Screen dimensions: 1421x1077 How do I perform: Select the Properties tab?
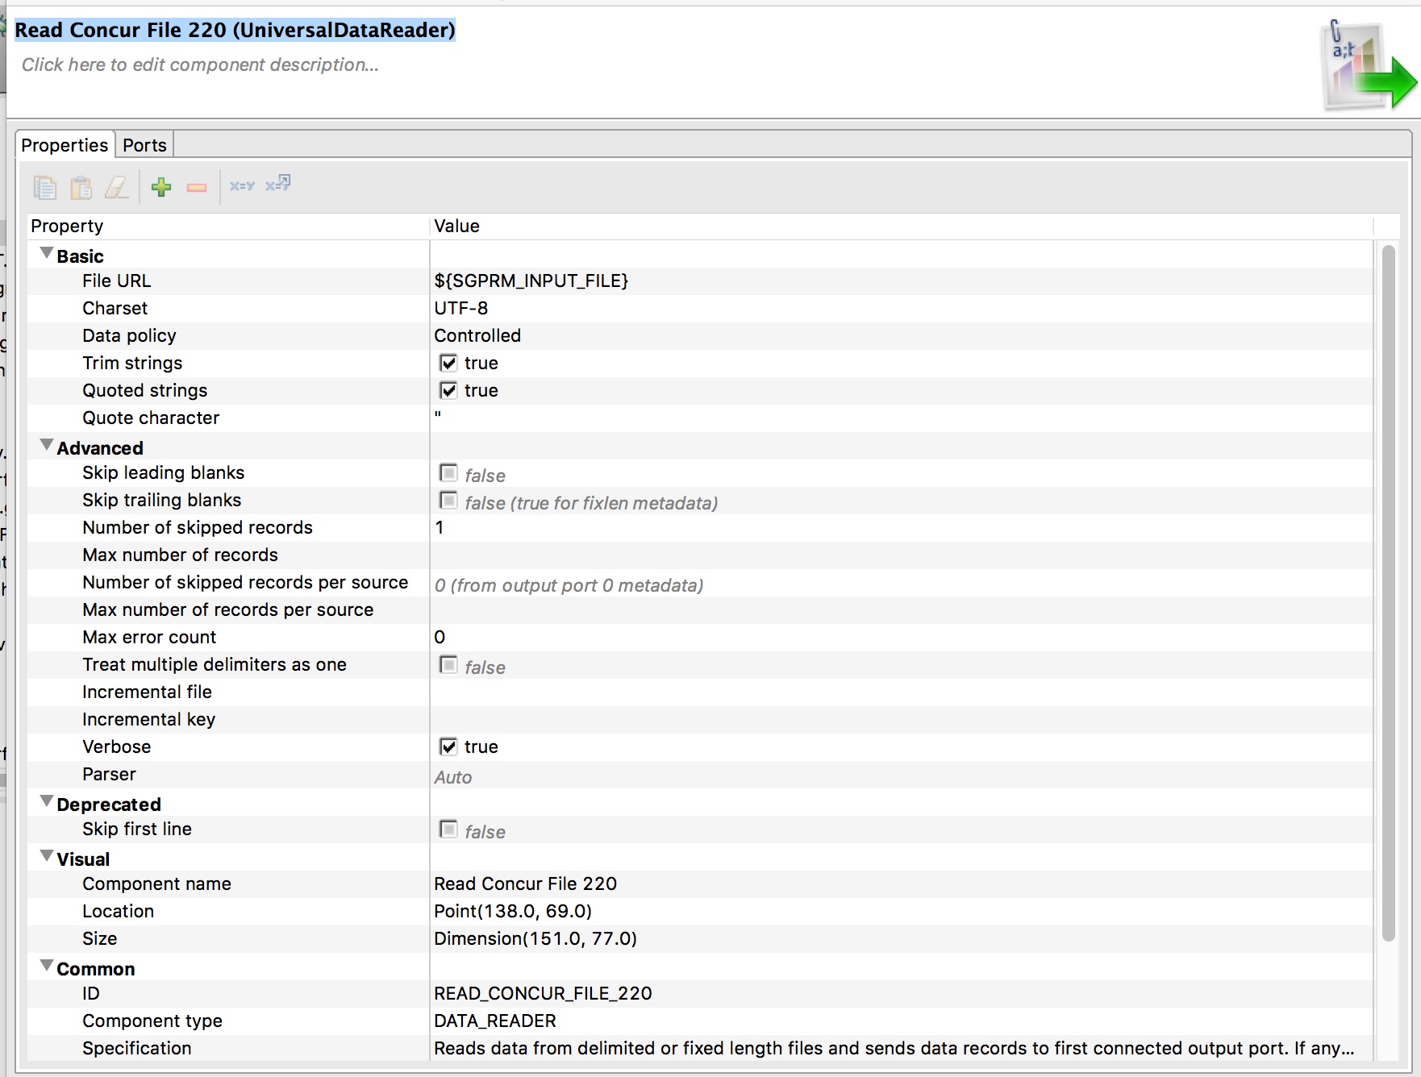point(65,144)
